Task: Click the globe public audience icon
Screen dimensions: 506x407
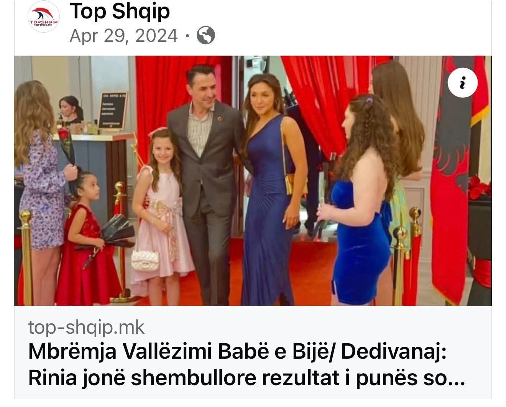Action: [205, 36]
